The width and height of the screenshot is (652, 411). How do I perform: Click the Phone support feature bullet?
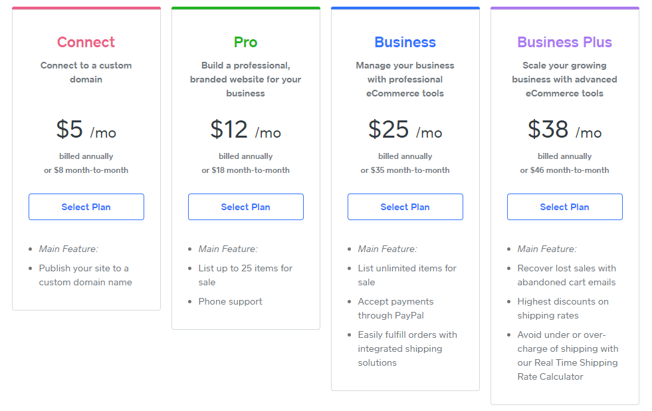[x=231, y=301]
